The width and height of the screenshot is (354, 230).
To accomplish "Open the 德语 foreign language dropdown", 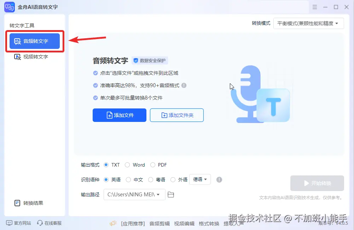I will (200, 179).
